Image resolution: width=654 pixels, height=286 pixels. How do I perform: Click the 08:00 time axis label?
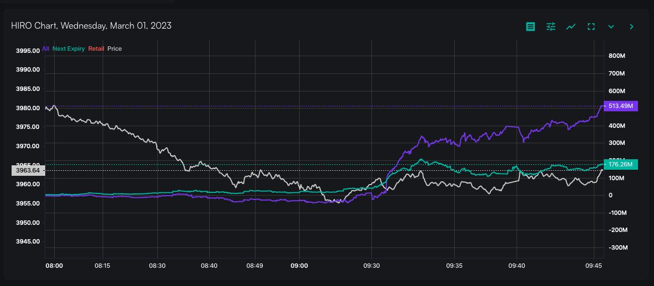click(54, 266)
